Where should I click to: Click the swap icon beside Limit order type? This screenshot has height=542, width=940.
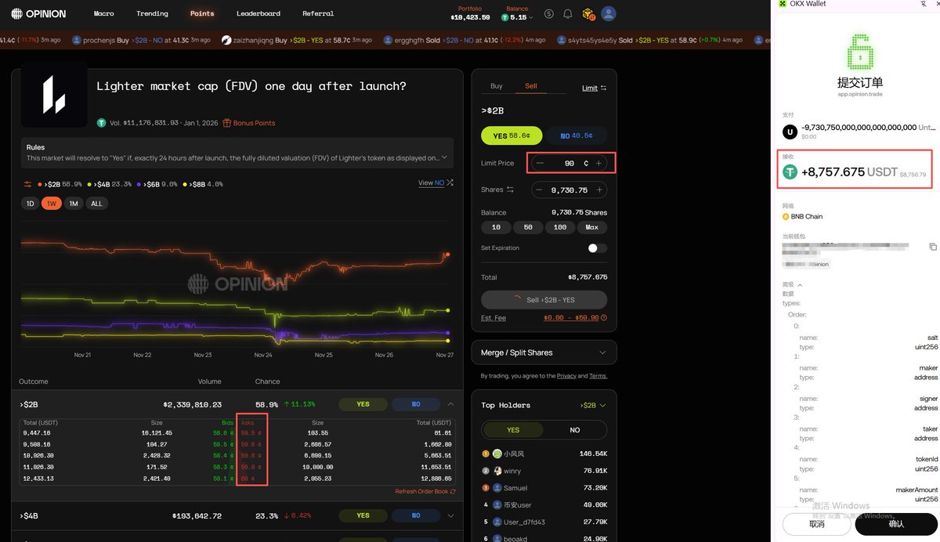coord(603,89)
